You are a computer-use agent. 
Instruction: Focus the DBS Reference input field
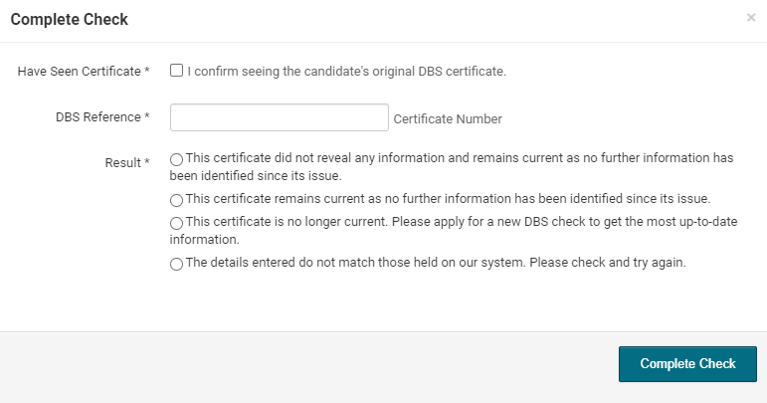(x=279, y=117)
